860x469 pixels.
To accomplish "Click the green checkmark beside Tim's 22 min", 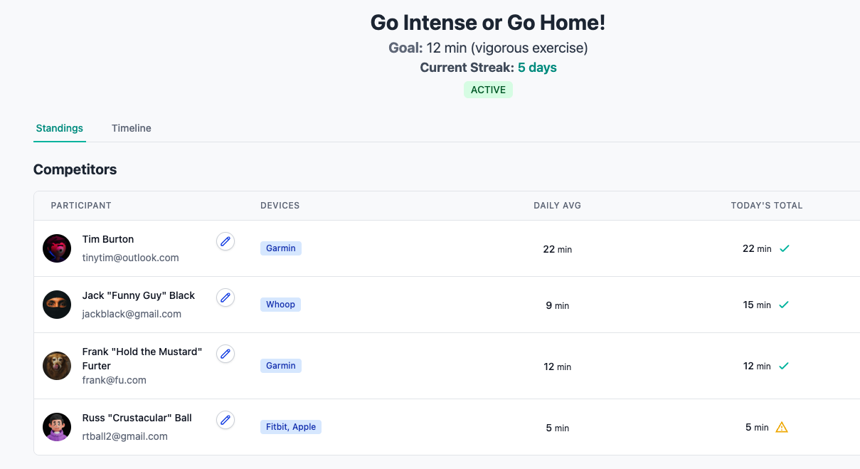I will (784, 248).
